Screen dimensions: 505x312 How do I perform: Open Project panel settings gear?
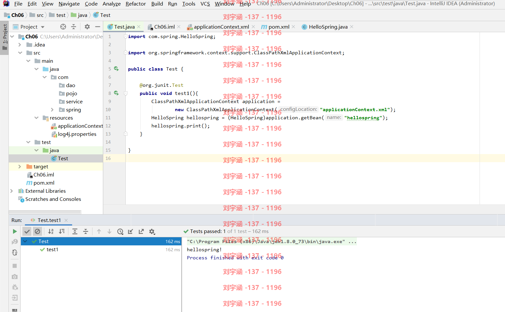[x=87, y=27]
